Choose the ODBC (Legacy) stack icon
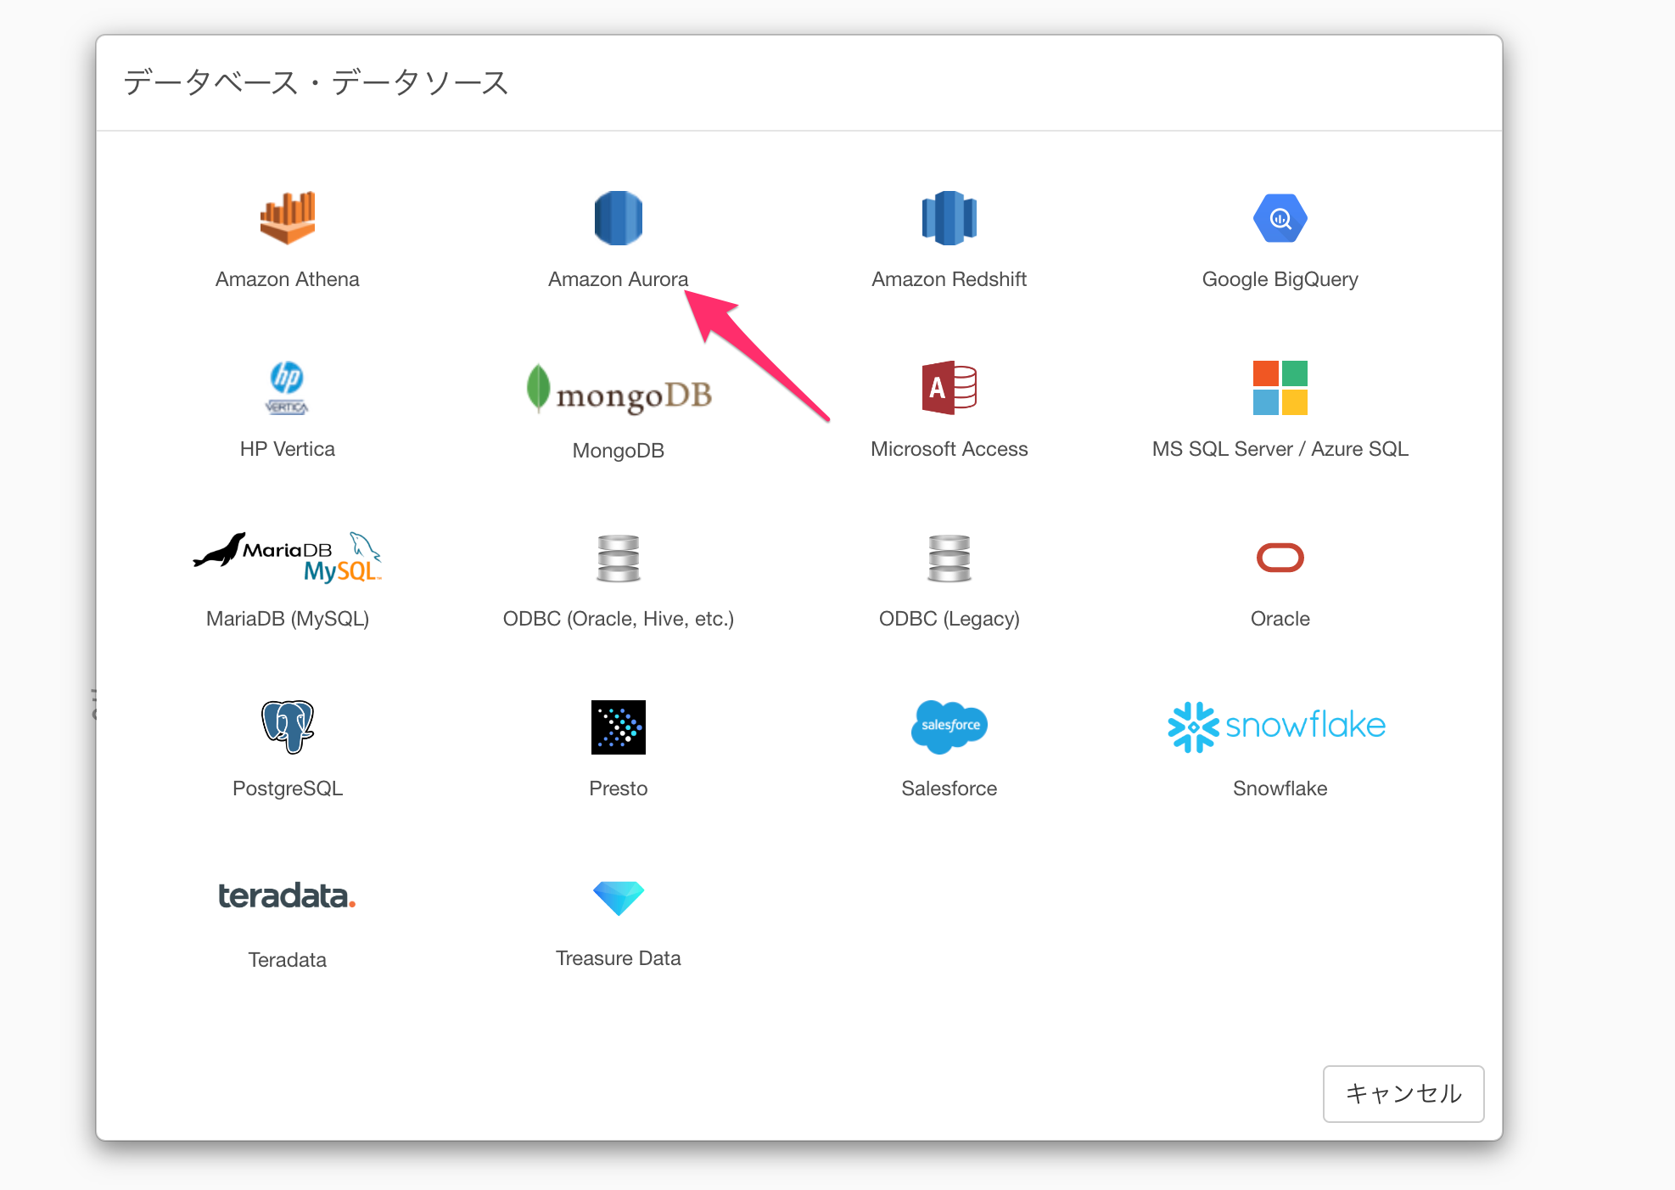1675x1190 pixels. coord(949,558)
